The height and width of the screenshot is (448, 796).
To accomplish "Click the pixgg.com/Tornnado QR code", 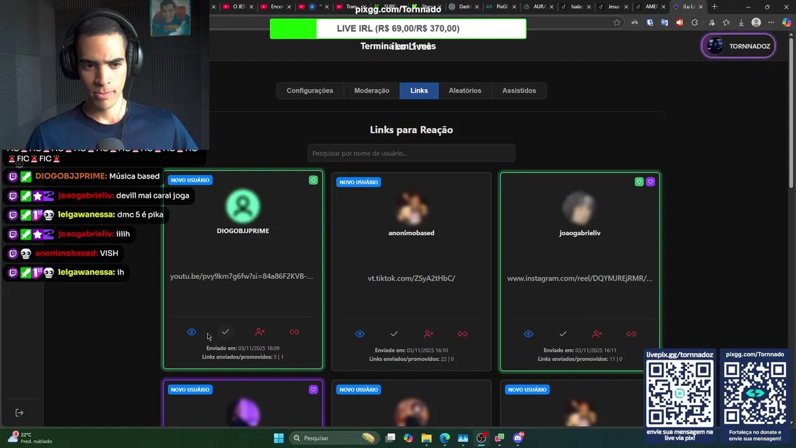I will coord(754,393).
